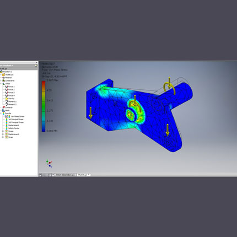Select the TRUNK.ipt part node in browser
This screenshot has width=237, height=237.
[x=8, y=74]
